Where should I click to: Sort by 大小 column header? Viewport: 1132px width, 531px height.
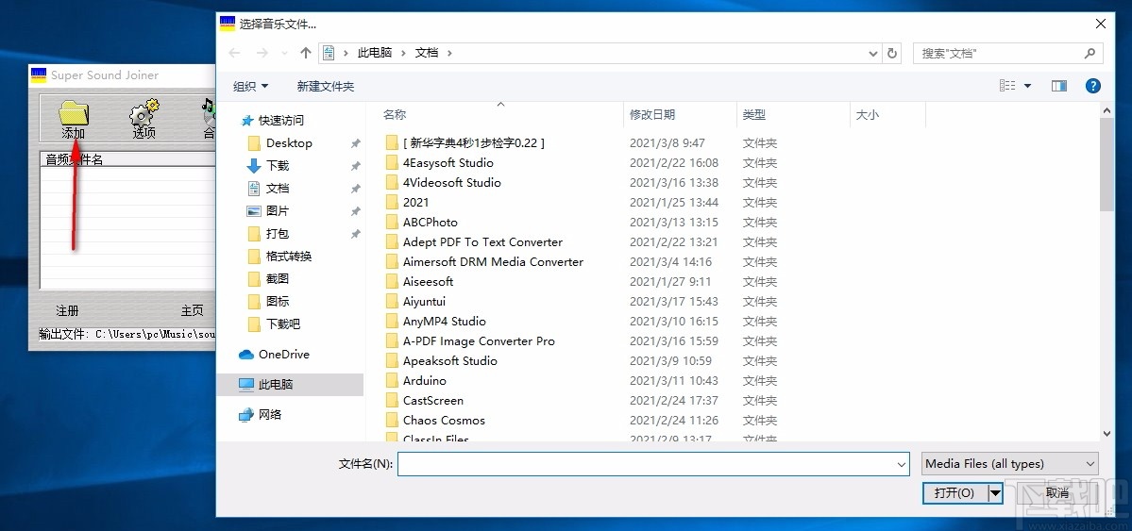pos(867,115)
